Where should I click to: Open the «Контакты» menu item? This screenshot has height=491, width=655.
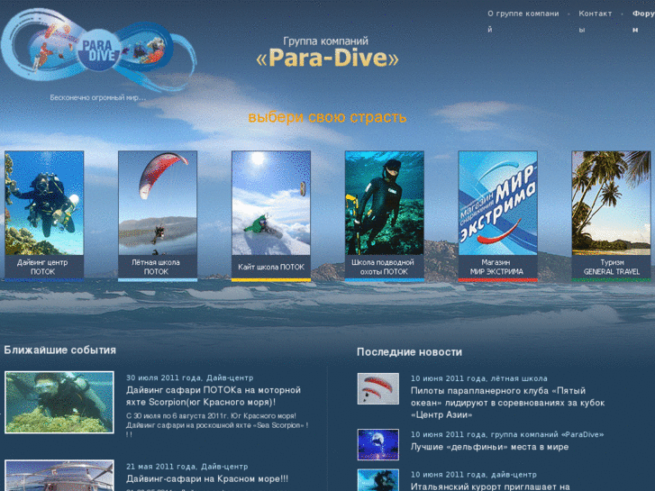[x=596, y=22]
